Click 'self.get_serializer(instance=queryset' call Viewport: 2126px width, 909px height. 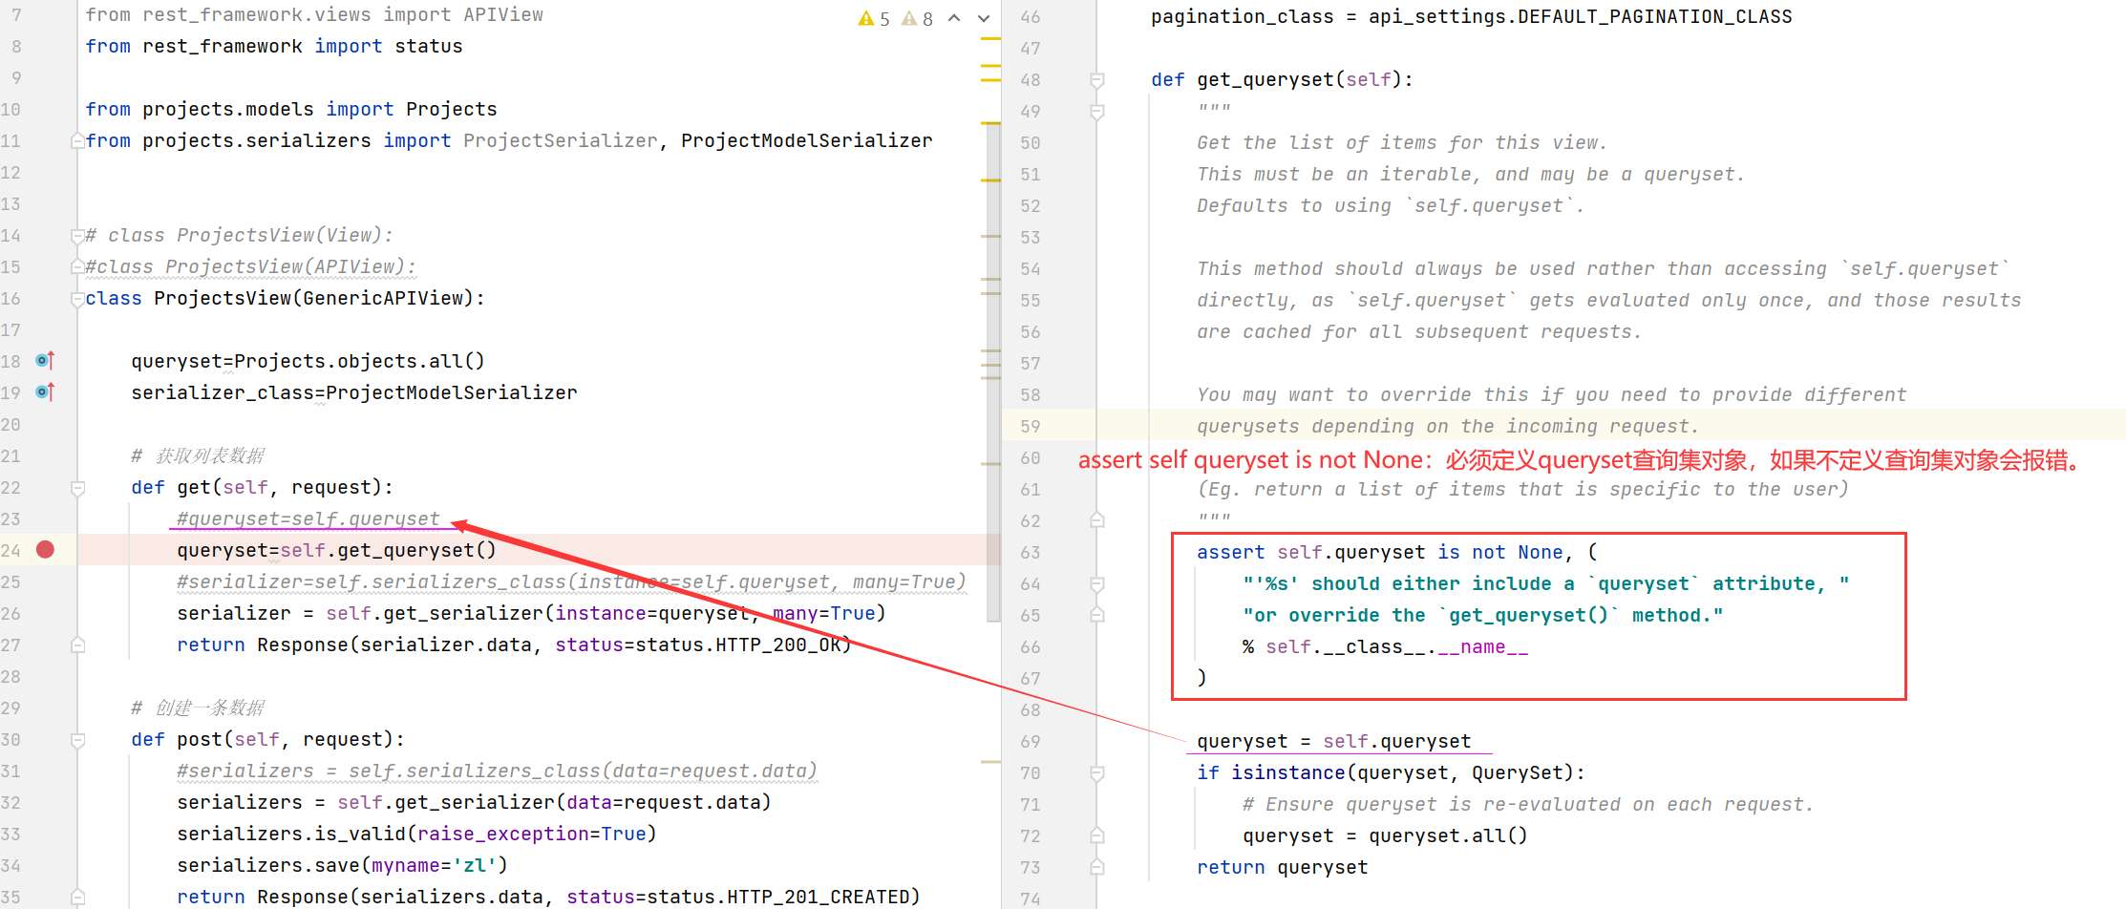[x=538, y=613]
